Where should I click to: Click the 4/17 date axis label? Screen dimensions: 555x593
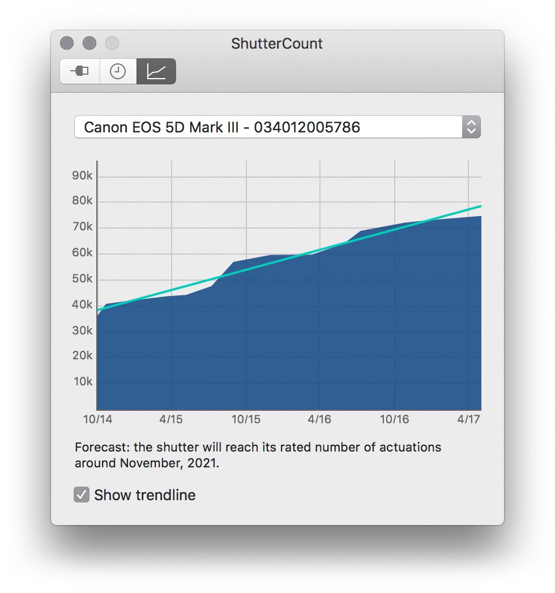[468, 419]
